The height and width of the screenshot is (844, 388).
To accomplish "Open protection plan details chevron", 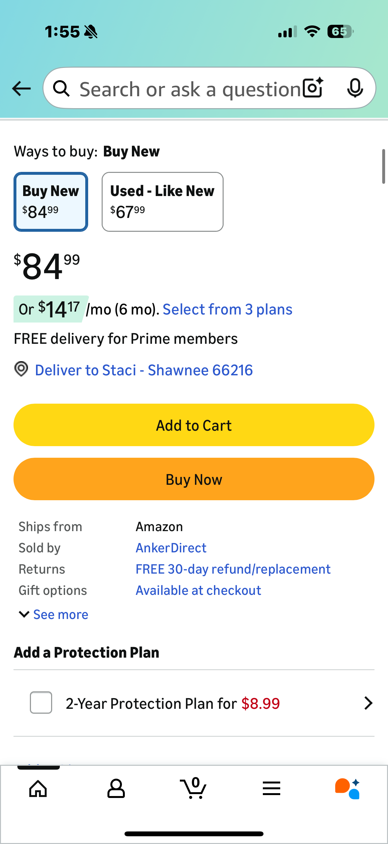I will coord(368,703).
